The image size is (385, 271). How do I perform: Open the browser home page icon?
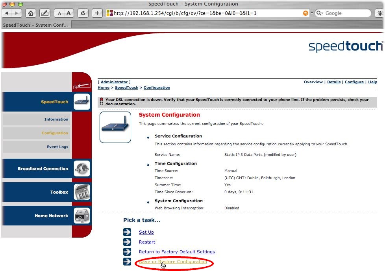(31, 13)
